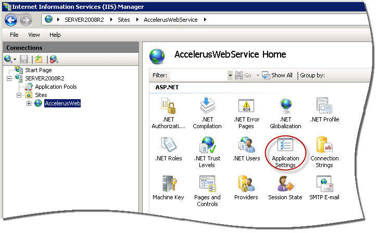Image resolution: width=378 pixels, height=233 pixels.
Task: Open arrow before SERVER2008R2 breadcrumb
Action: [x=58, y=20]
